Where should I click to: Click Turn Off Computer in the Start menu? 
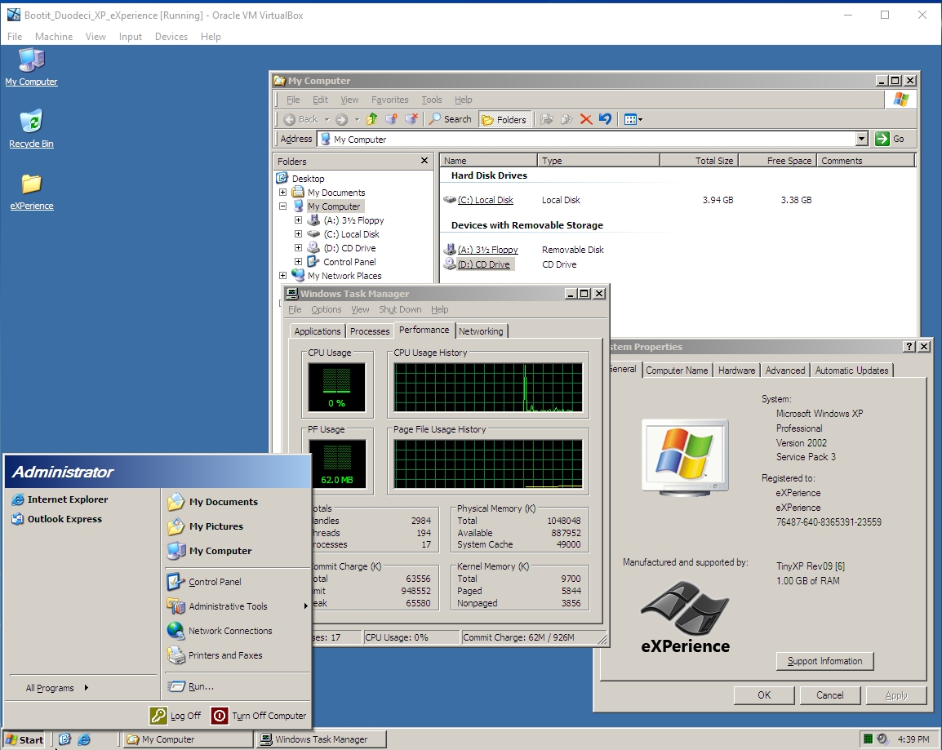259,716
